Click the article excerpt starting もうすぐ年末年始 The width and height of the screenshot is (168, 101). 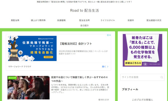(80, 88)
